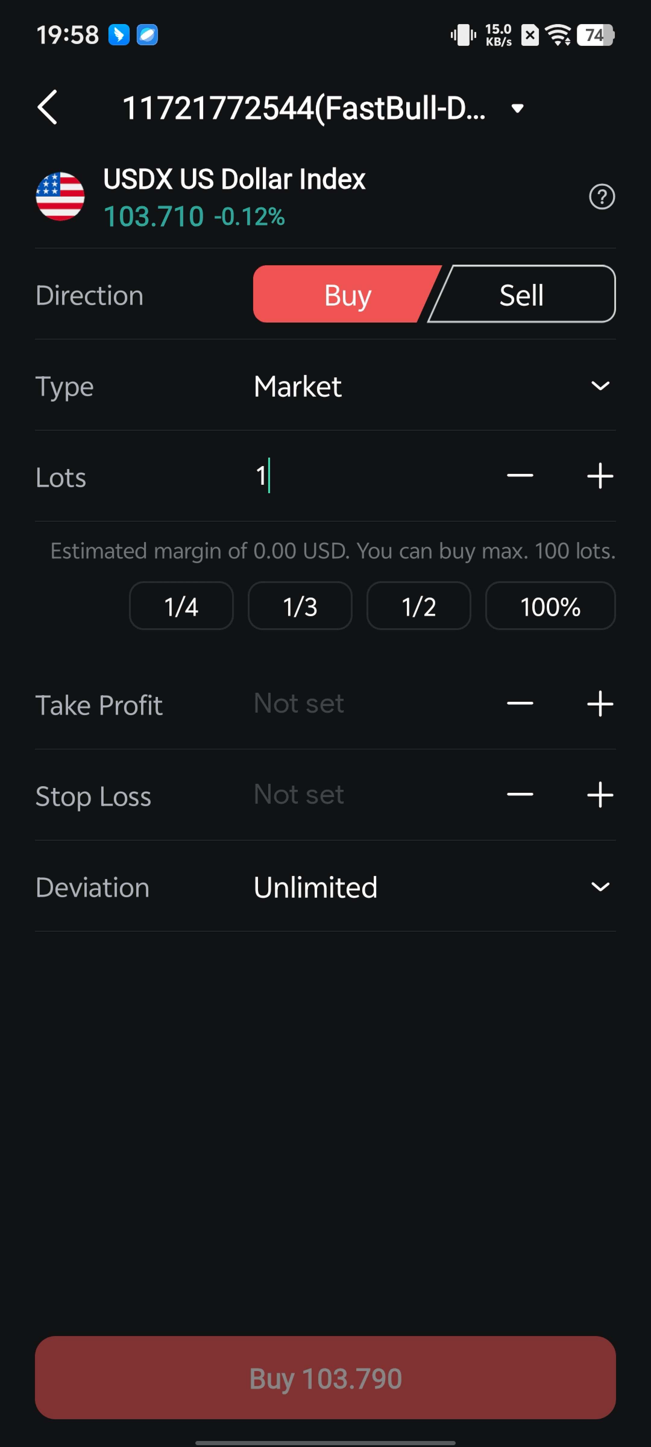This screenshot has width=651, height=1447.
Task: Expand the account selector dropdown arrow
Action: point(517,108)
